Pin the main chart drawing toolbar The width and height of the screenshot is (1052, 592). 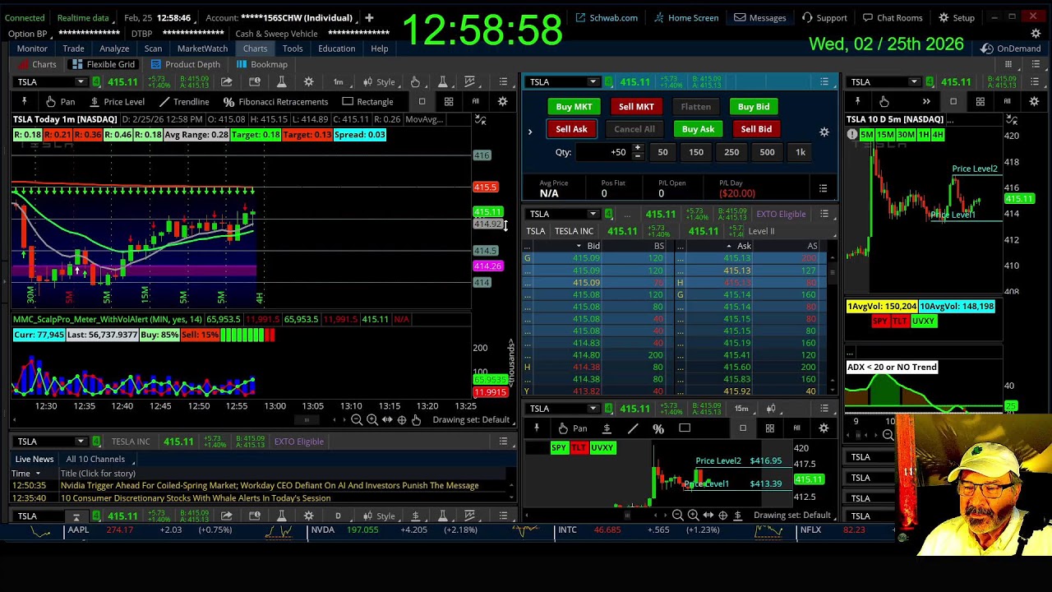pyautogui.click(x=24, y=101)
